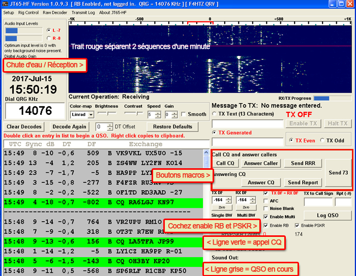Click inside the waterfall spectrum display
Screen dimensions: 356x276
[x=210, y=59]
